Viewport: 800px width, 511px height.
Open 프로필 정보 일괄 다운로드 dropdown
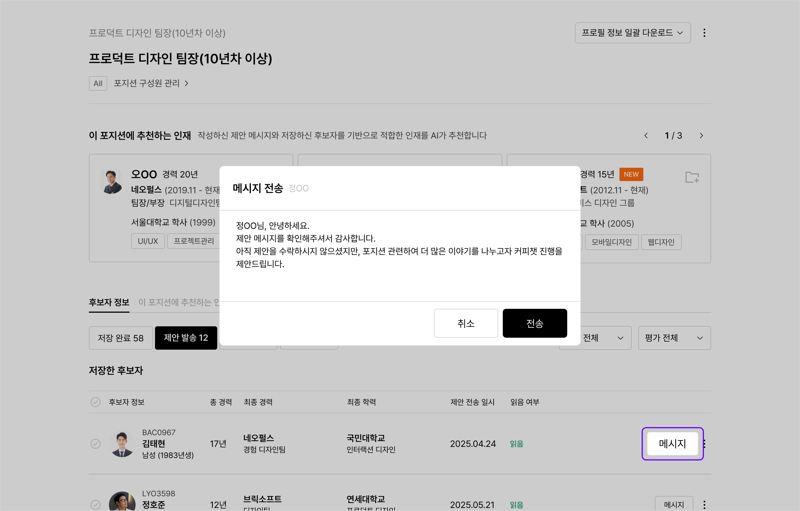pos(632,32)
